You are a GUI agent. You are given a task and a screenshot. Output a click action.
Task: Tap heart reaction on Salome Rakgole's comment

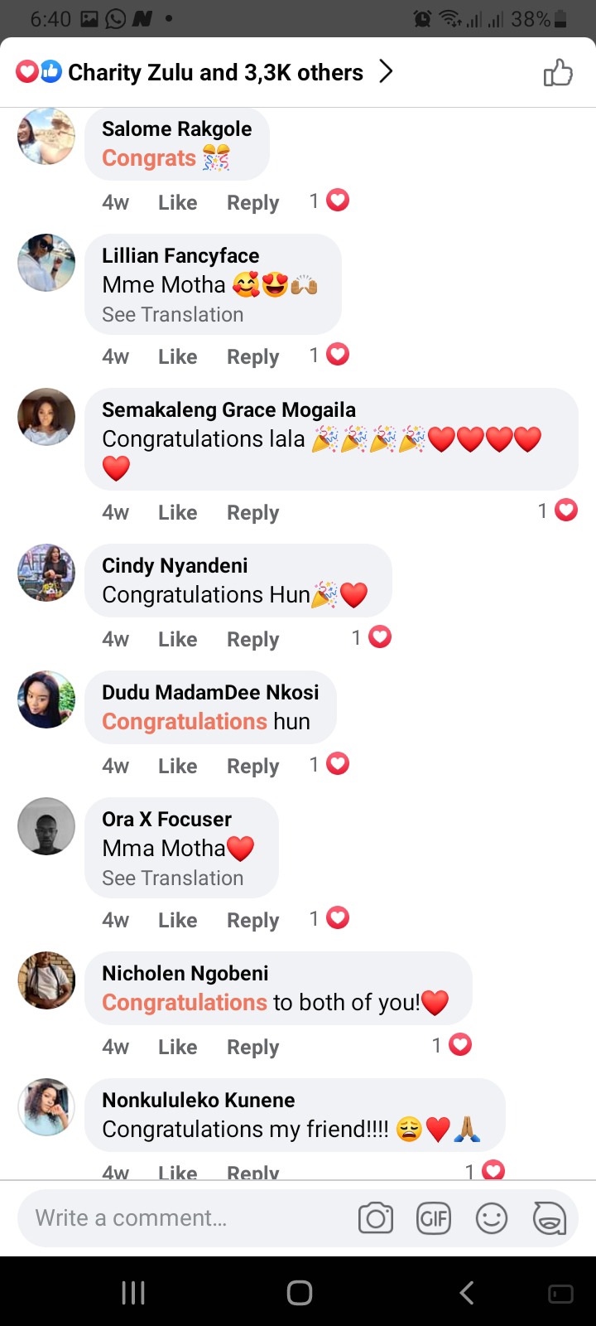338,201
